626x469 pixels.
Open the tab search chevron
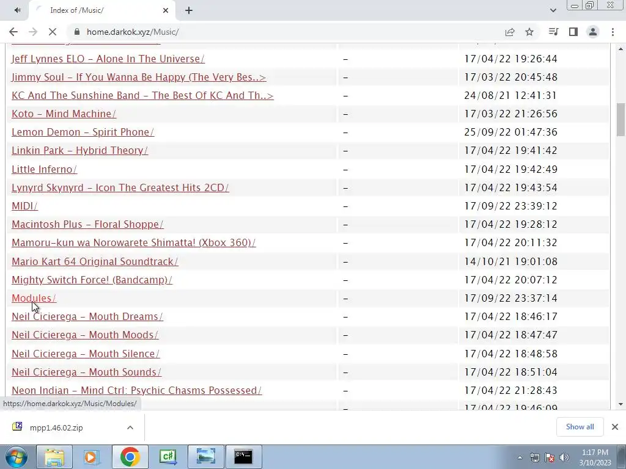[x=553, y=10]
